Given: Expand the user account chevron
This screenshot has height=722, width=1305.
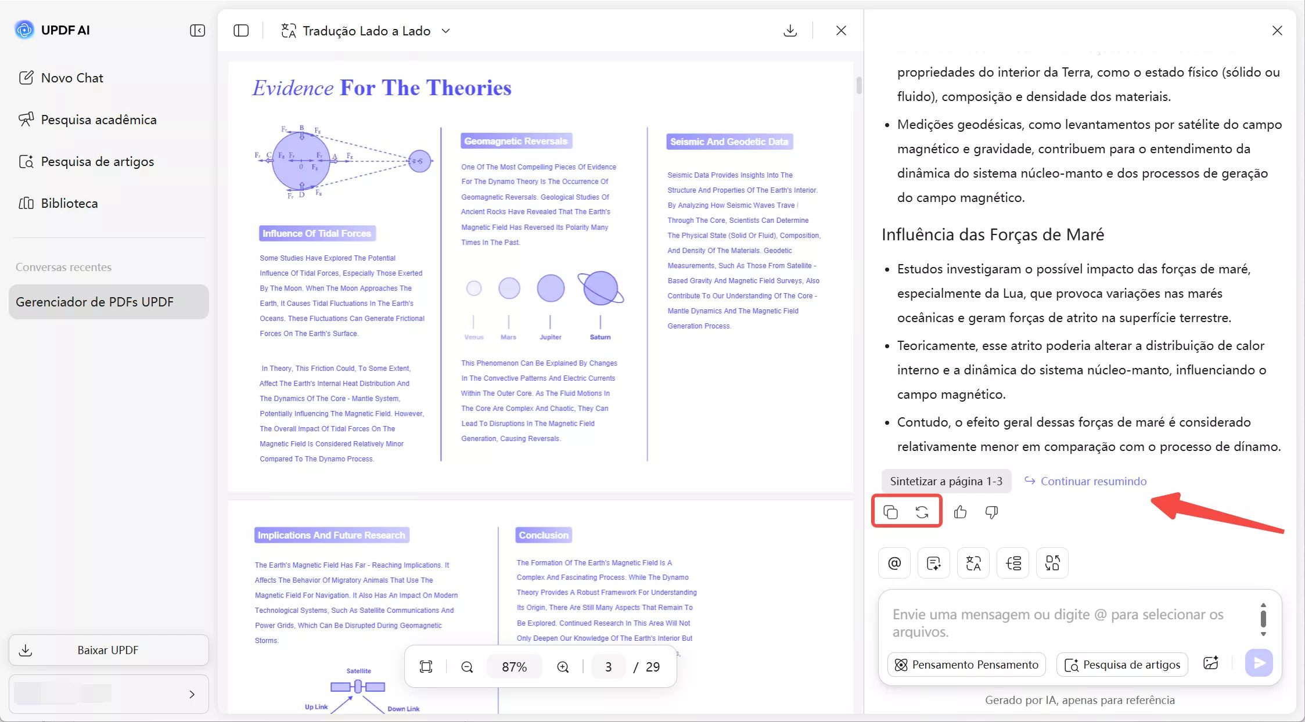Looking at the screenshot, I should click(x=192, y=694).
